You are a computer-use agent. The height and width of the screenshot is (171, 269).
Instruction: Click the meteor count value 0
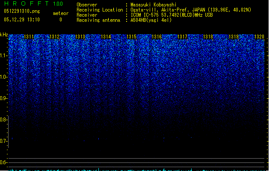pos(61,20)
